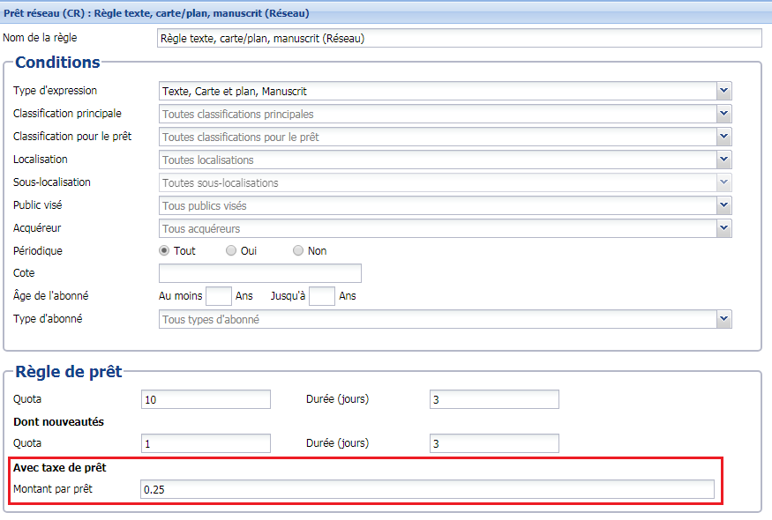Viewport: 772px width, 520px height.
Task: Expand the Classification principale dropdown
Action: (x=723, y=114)
